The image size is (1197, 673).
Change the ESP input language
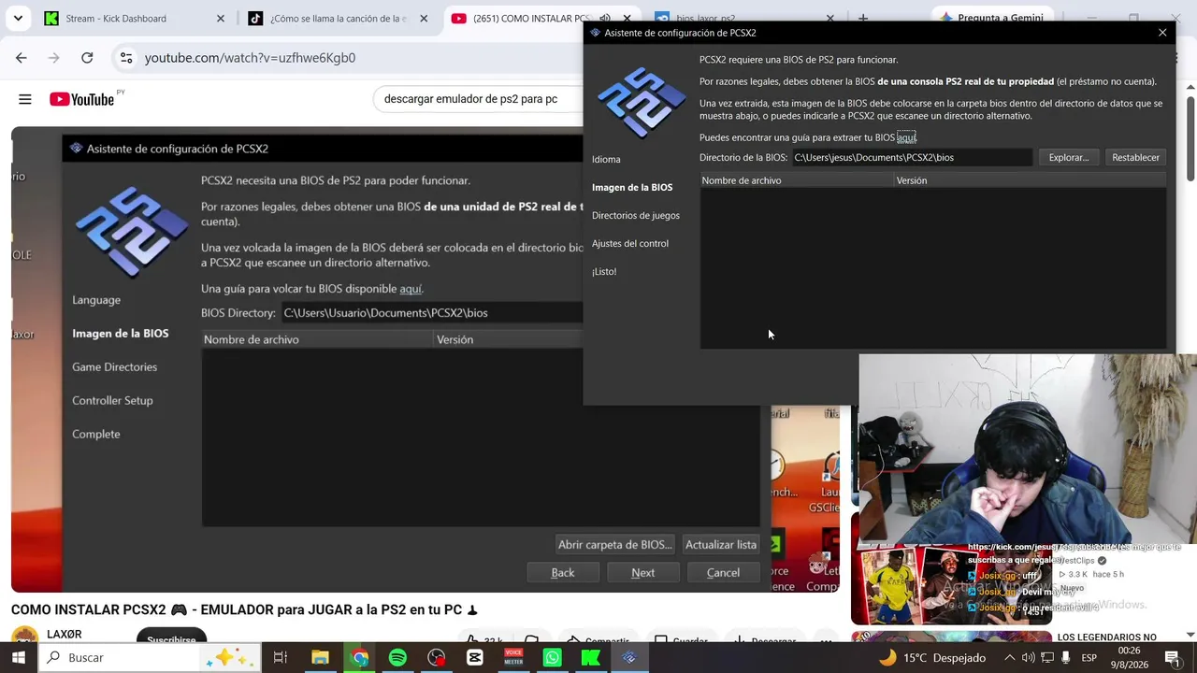pos(1089,657)
